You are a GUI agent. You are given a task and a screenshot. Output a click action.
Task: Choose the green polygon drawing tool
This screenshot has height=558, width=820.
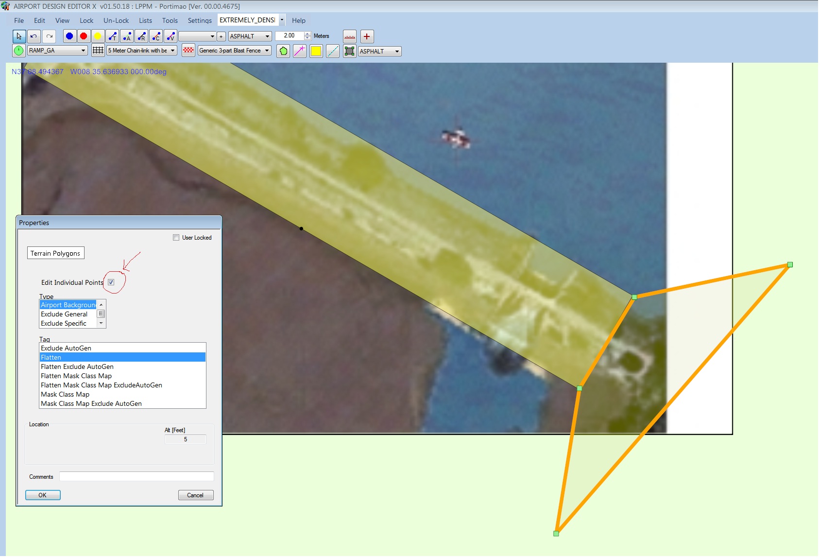(283, 51)
